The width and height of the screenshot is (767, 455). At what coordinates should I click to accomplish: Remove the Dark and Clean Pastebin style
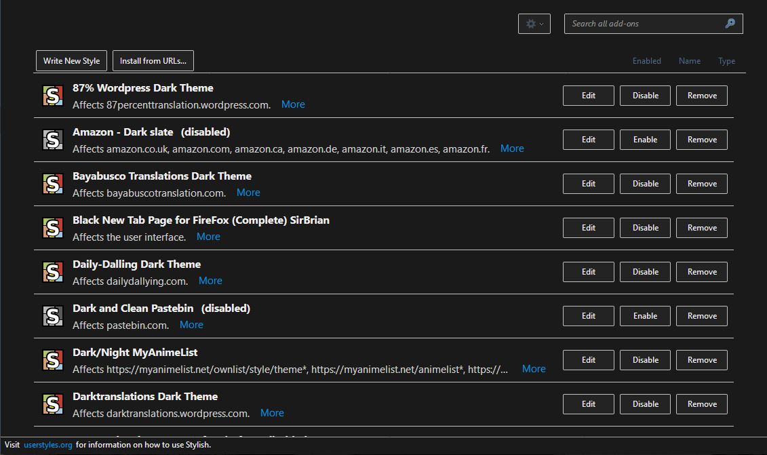coord(702,315)
